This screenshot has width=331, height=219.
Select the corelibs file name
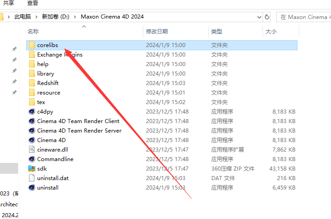pyautogui.click(x=48, y=45)
